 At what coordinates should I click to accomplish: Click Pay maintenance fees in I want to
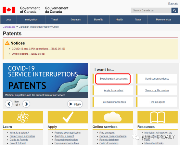coord(114,102)
